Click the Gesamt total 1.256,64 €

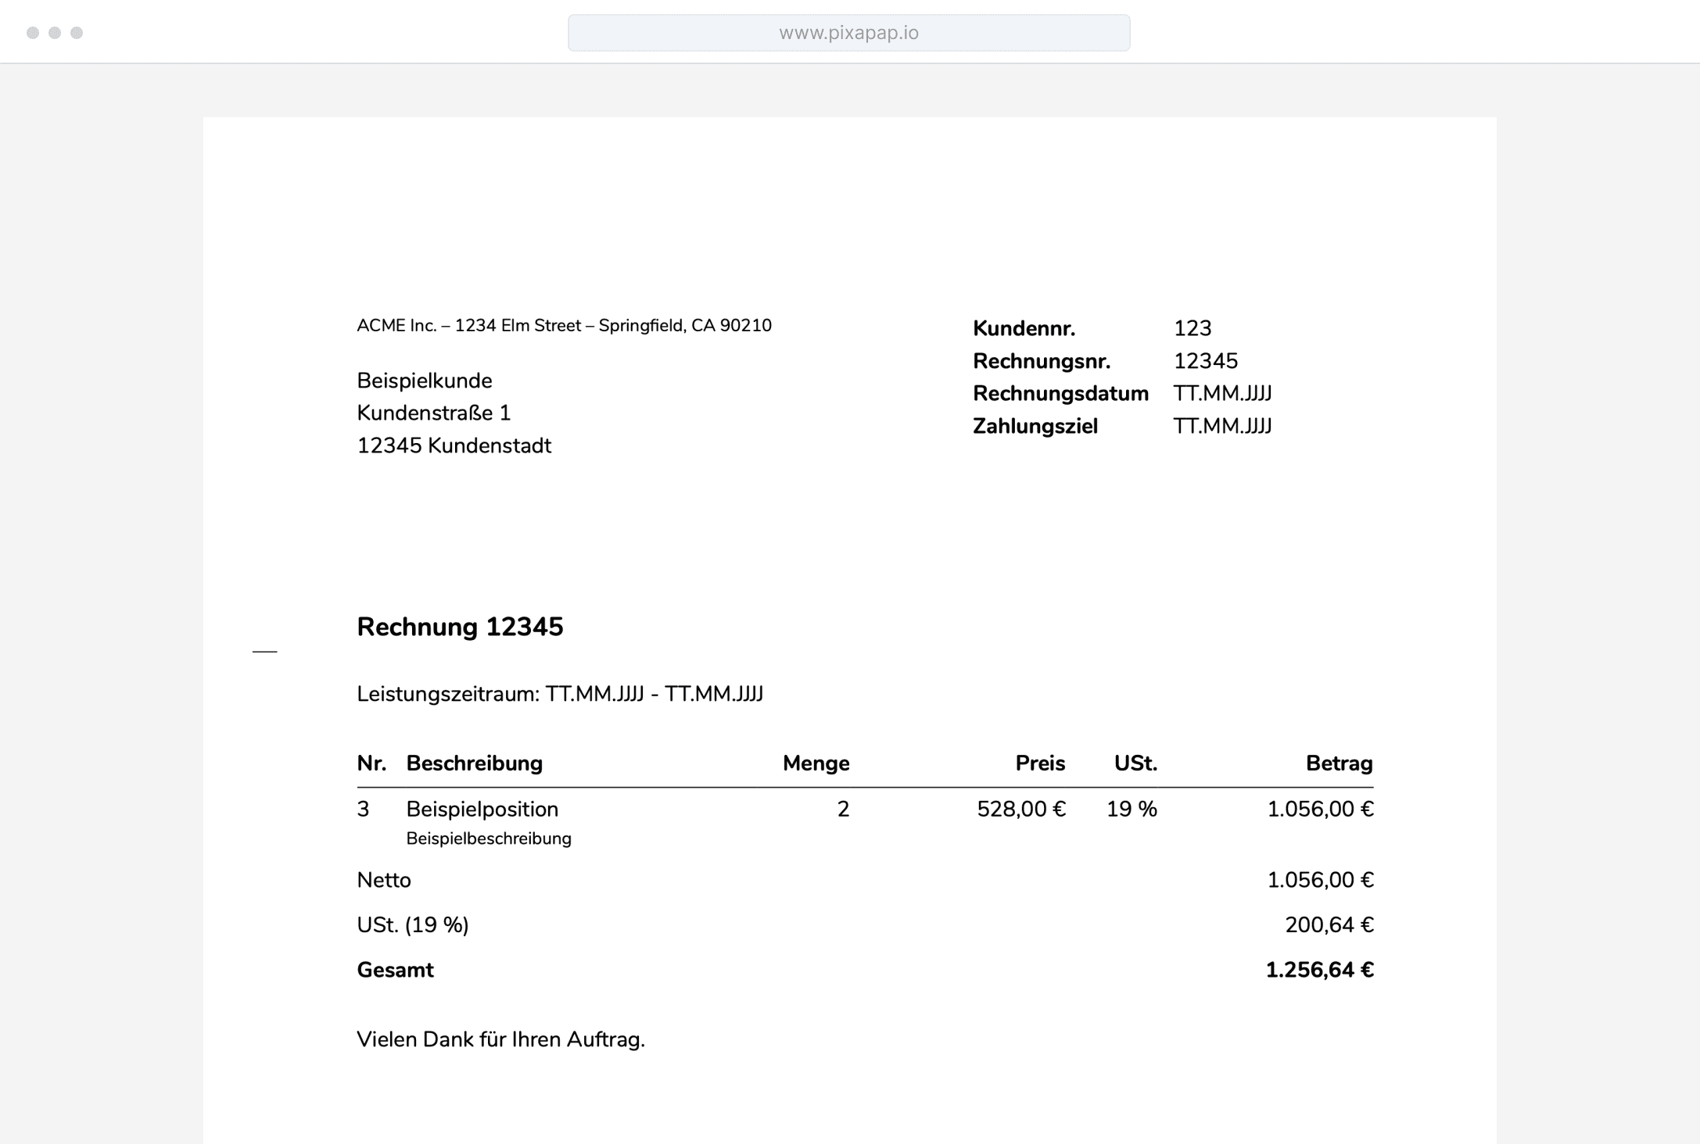tap(1319, 970)
